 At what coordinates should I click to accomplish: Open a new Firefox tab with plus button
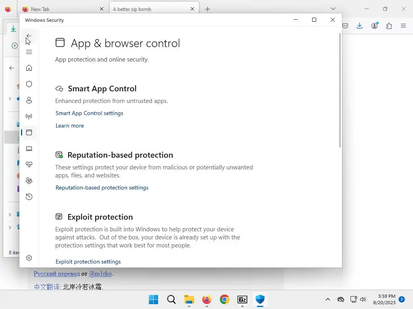click(208, 9)
